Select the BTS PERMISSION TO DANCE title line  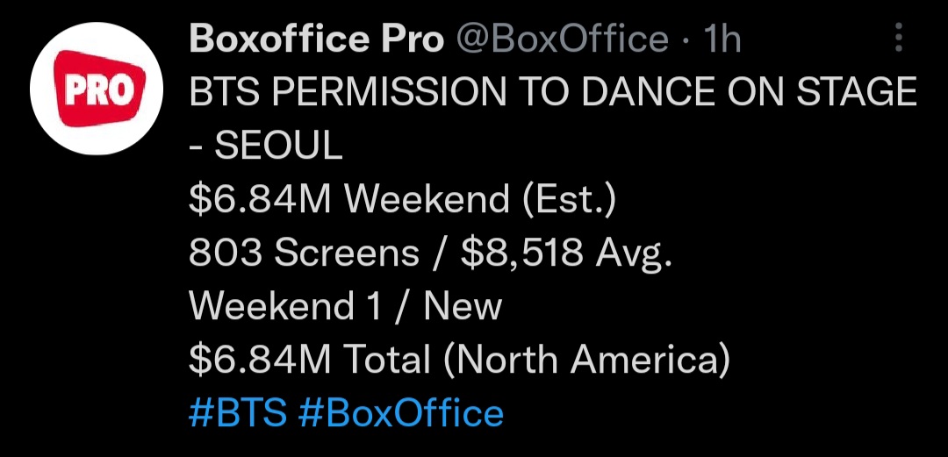[553, 93]
